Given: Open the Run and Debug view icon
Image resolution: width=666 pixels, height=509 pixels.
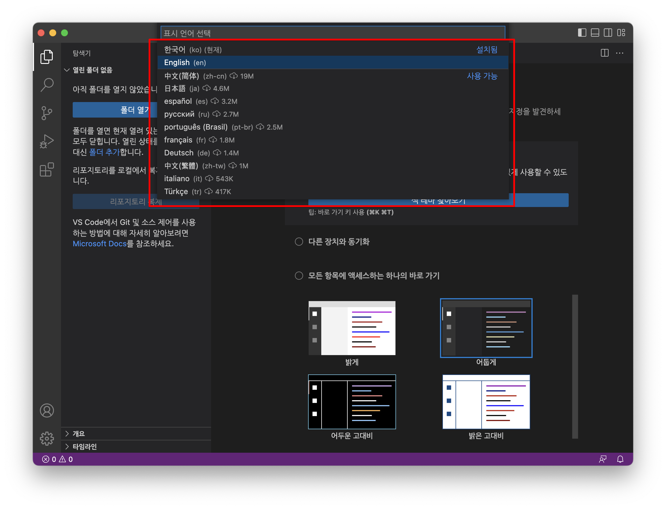Looking at the screenshot, I should pos(46,141).
